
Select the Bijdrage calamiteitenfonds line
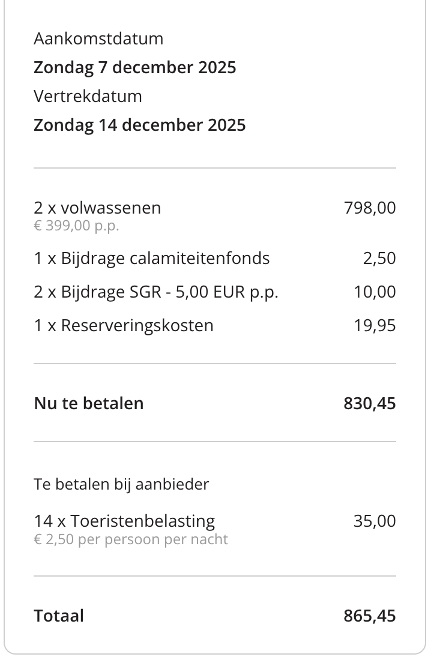coord(151,258)
